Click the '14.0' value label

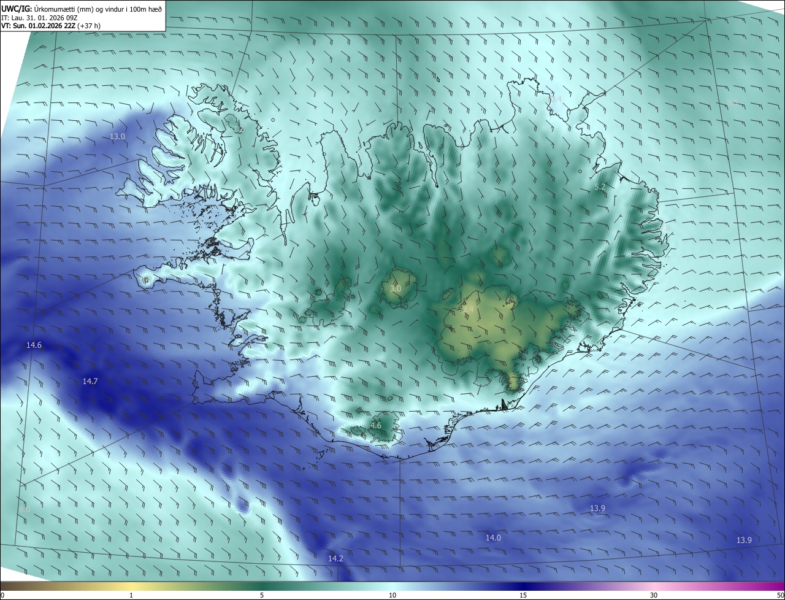(x=493, y=537)
